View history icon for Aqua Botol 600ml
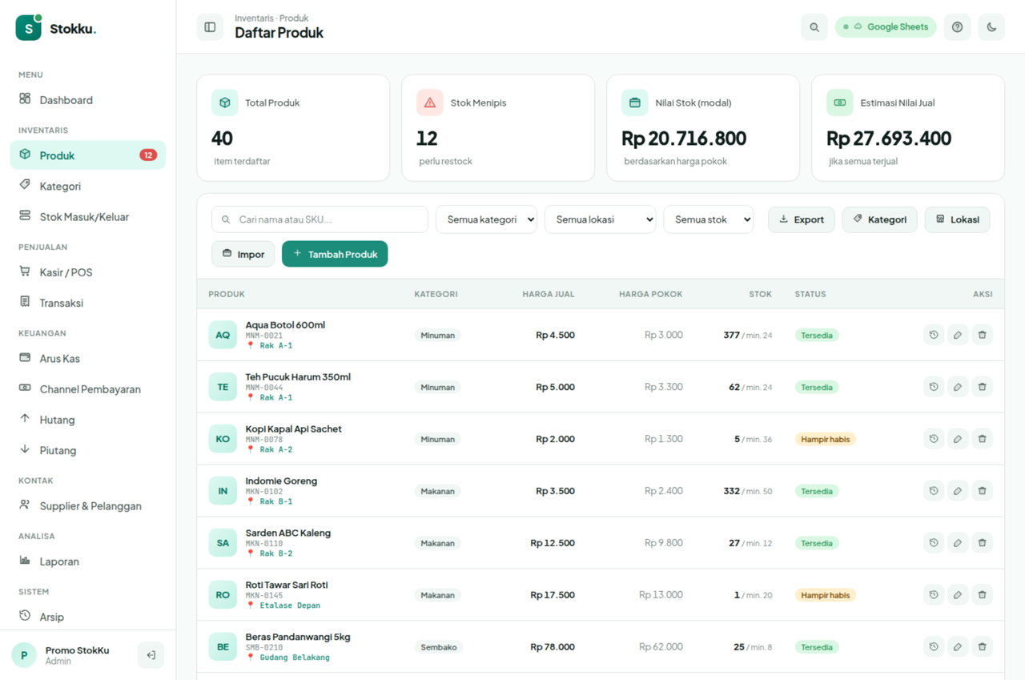Viewport: 1025px width, 680px height. (934, 335)
